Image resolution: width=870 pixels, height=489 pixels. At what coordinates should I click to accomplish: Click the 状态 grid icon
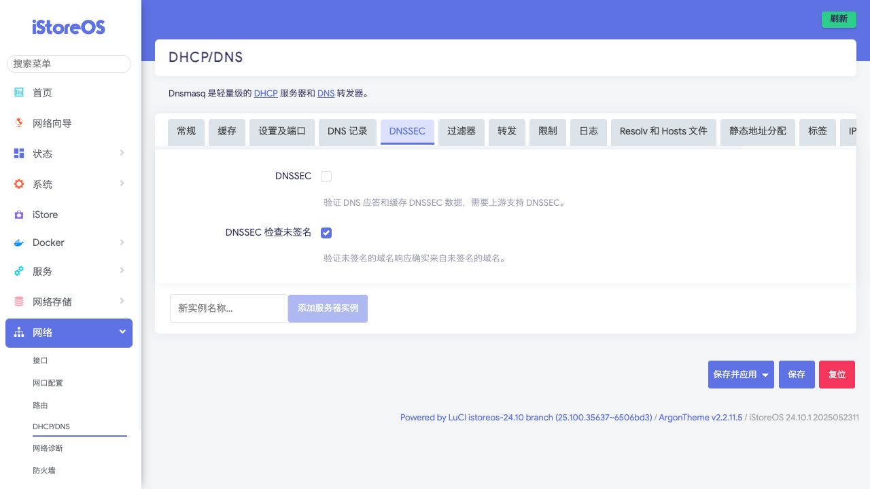click(x=19, y=153)
